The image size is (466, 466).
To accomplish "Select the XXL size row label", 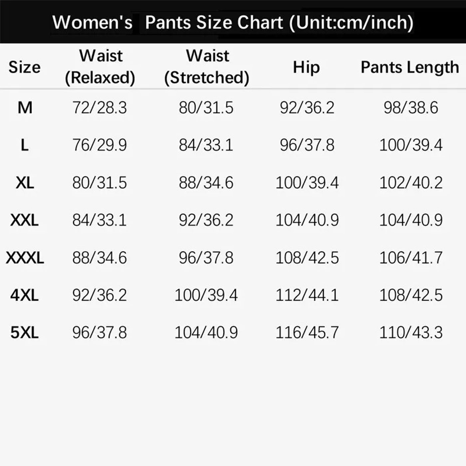I will (x=25, y=220).
